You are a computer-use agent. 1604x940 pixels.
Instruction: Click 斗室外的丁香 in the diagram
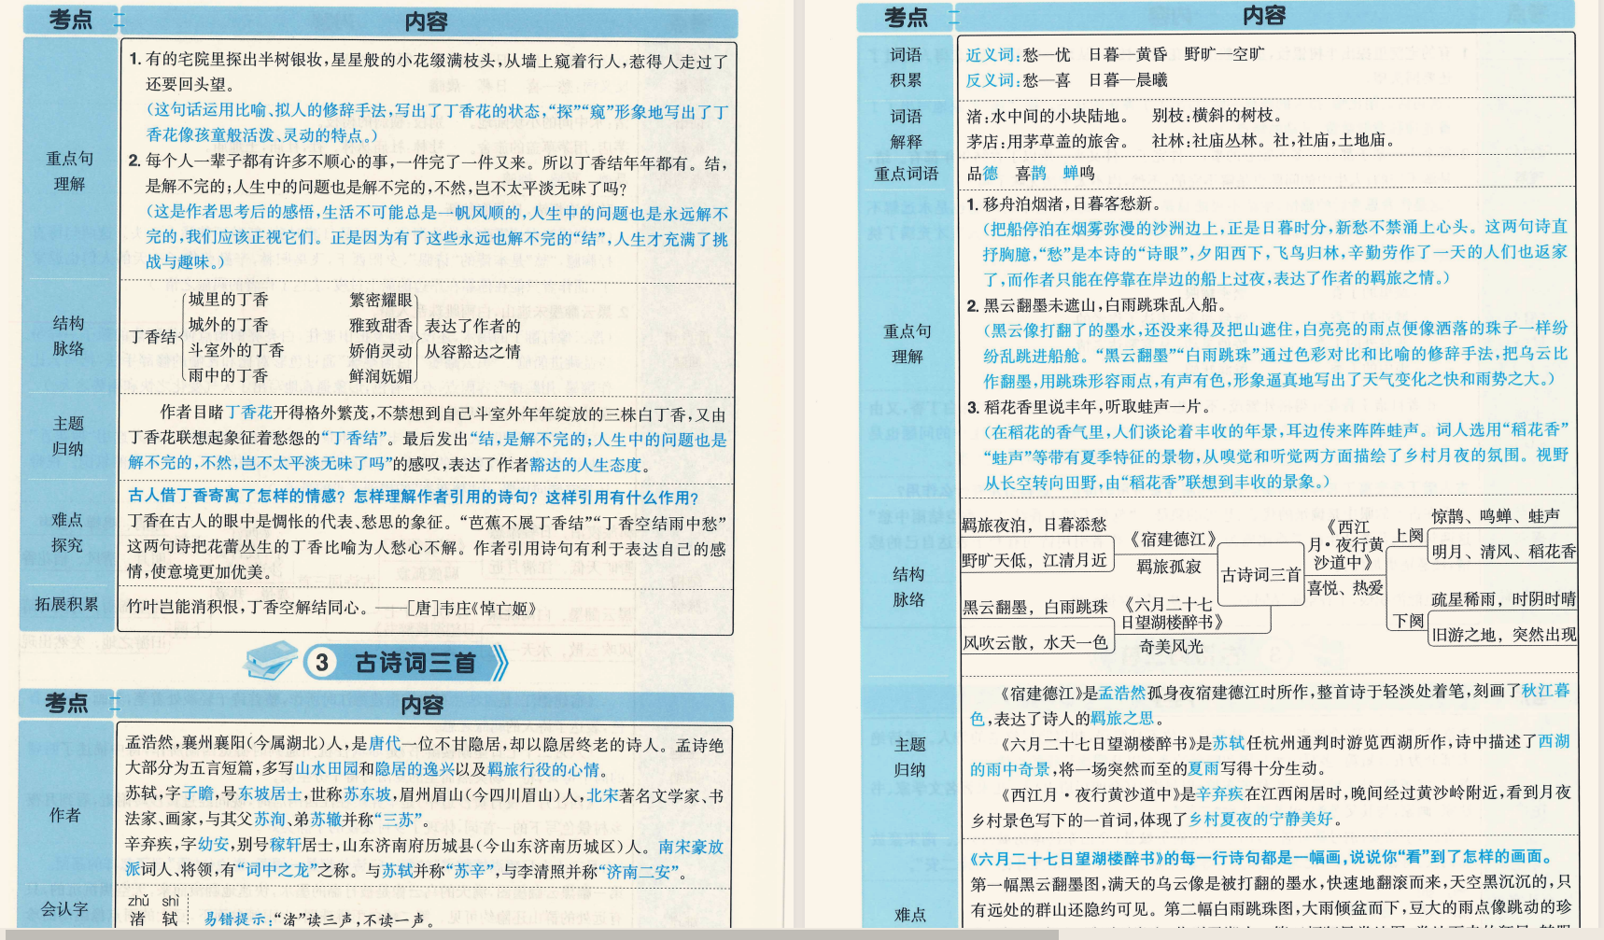pyautogui.click(x=236, y=351)
